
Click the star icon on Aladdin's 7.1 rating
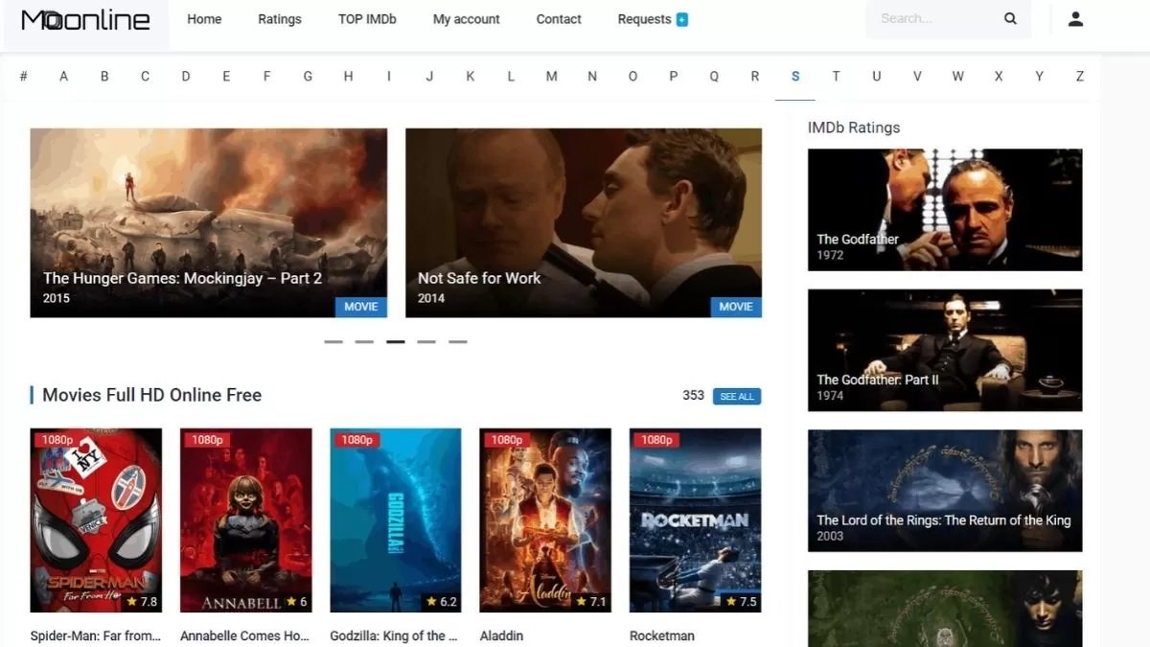[x=579, y=602]
